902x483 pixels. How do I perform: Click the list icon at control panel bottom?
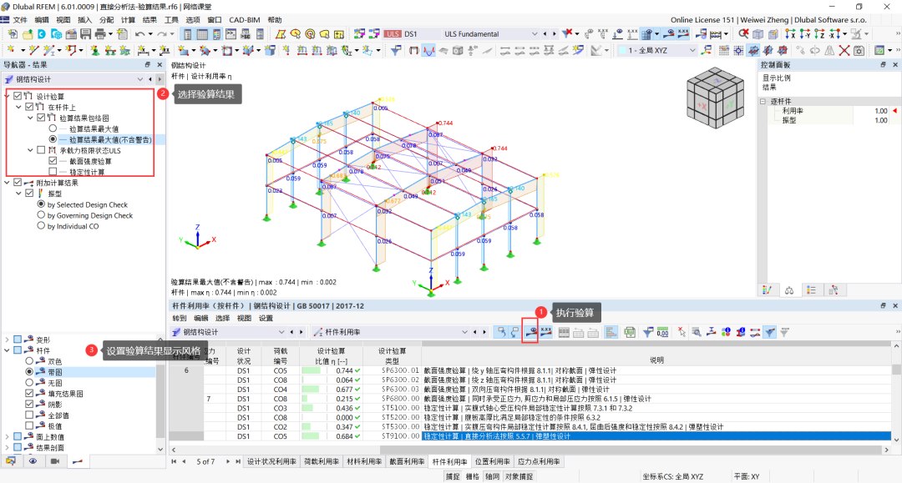(x=811, y=290)
